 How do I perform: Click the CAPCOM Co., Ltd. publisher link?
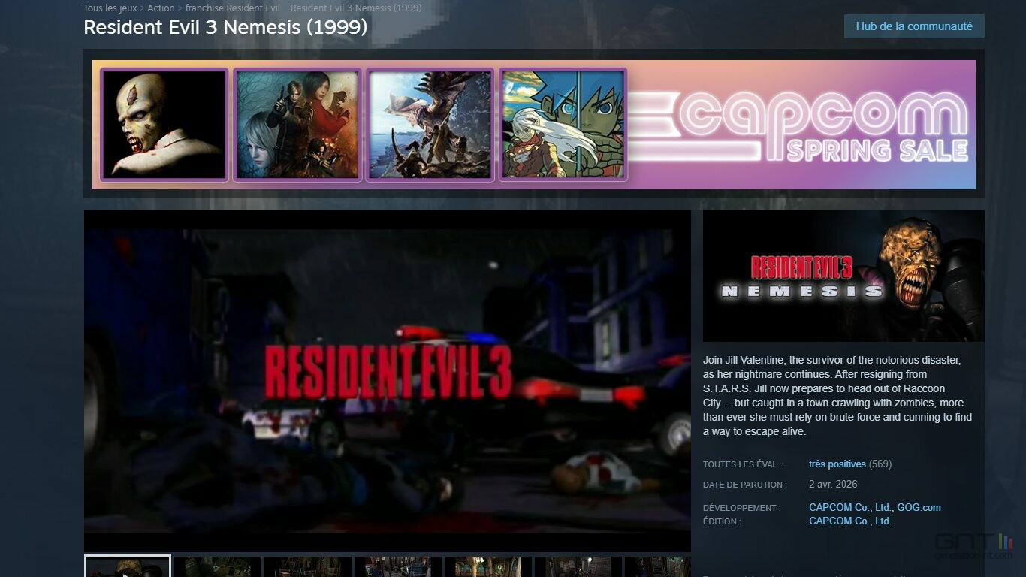849,521
